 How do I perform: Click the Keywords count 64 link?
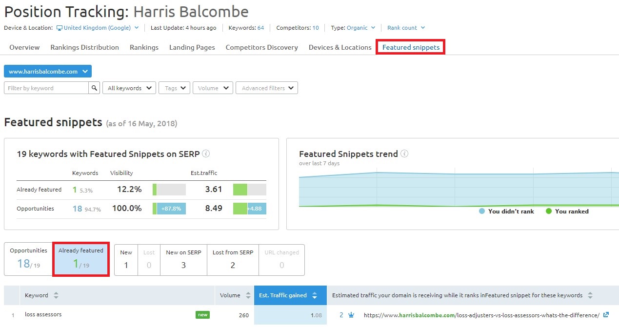point(260,28)
